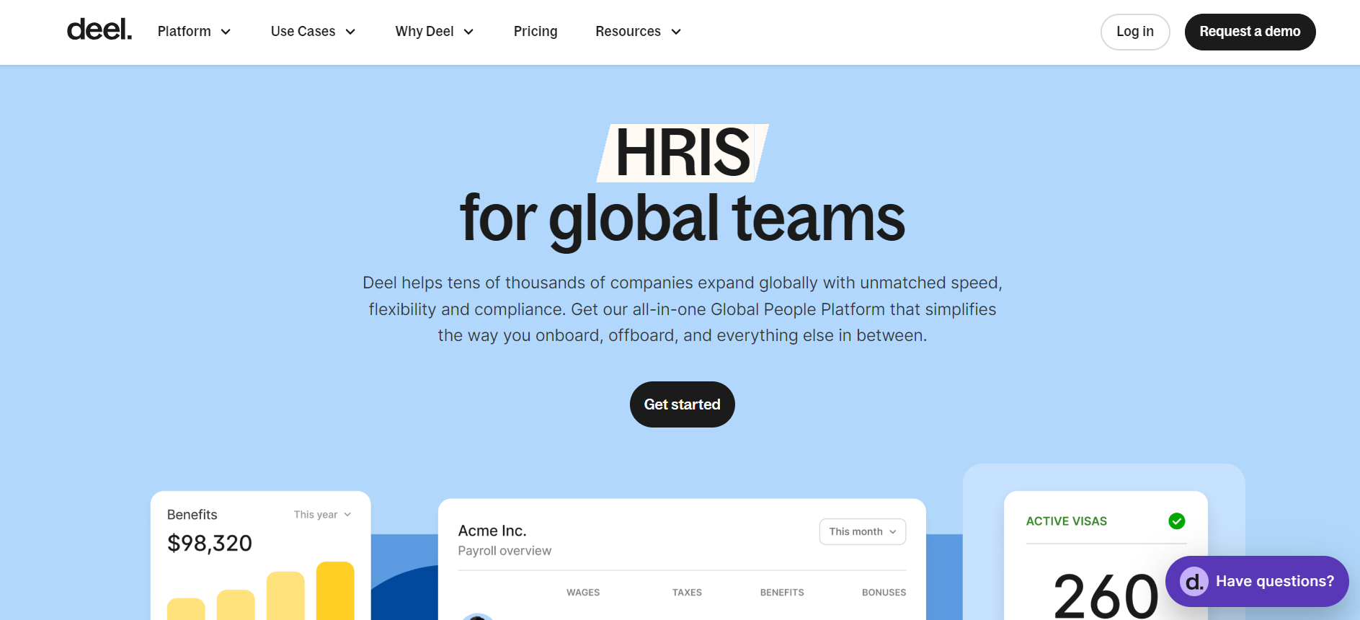This screenshot has height=620, width=1360.
Task: Expand the Platform chevron arrow
Action: pos(226,32)
